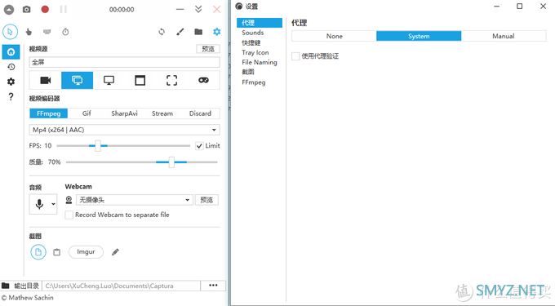This screenshot has height=306, width=555.
Task: Select the SharpAvi encoder tab
Action: point(124,113)
